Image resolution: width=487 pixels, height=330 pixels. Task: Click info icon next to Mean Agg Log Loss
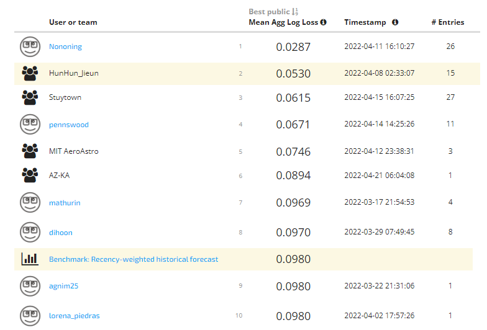pyautogui.click(x=323, y=22)
